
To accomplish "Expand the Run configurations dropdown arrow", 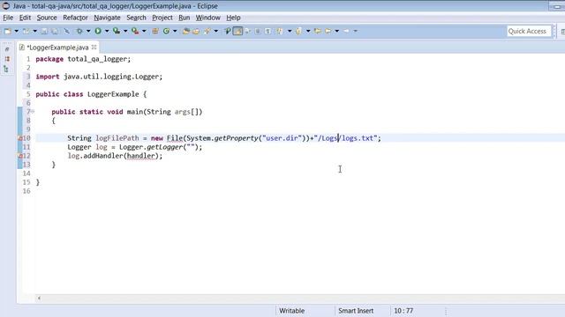I will [107, 32].
